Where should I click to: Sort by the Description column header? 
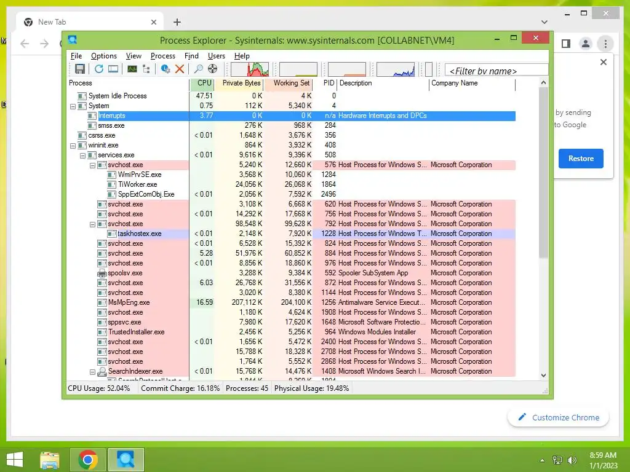point(383,83)
